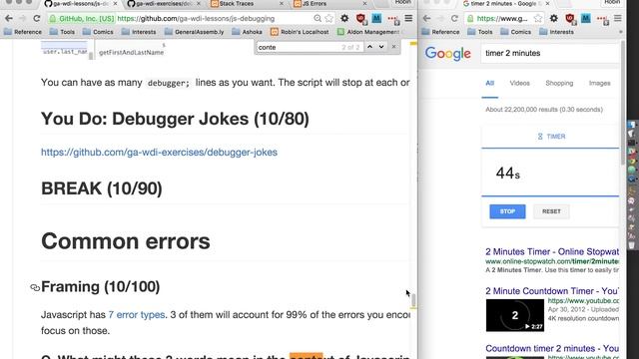639x359 pixels.
Task: Open the gear extension in GitHub window toolbar
Action: 344,18
